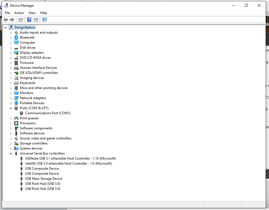Select Communications Port (COM1)
The image size is (269, 210).
pos(48,113)
